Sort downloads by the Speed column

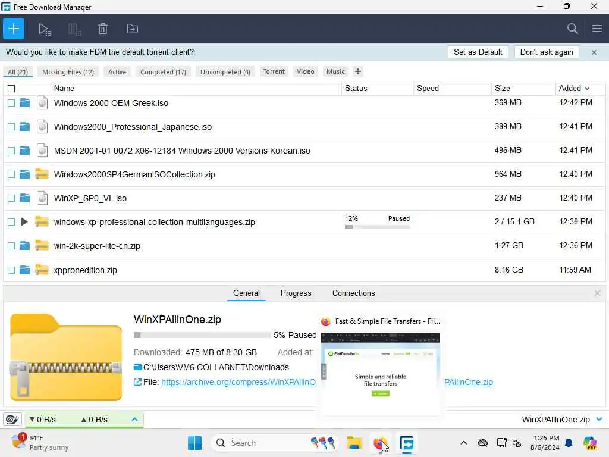428,88
